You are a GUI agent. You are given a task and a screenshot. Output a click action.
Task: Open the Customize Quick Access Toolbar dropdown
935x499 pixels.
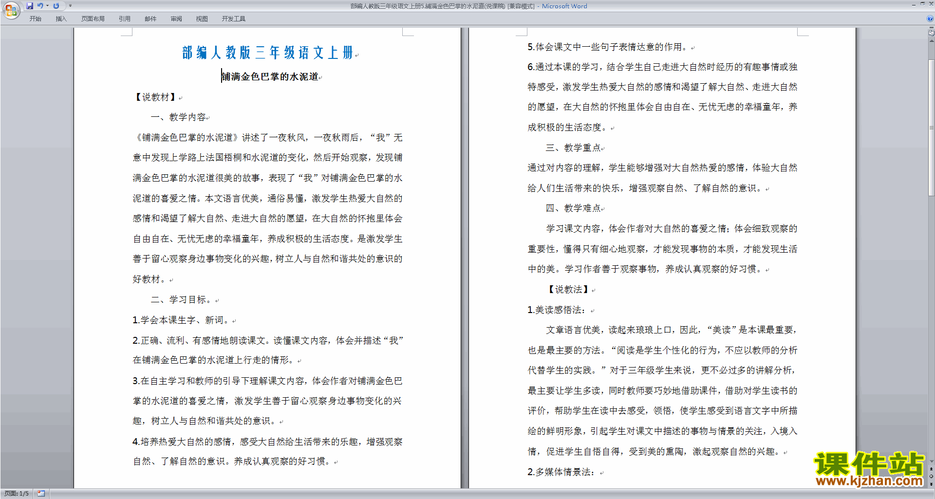pyautogui.click(x=70, y=6)
